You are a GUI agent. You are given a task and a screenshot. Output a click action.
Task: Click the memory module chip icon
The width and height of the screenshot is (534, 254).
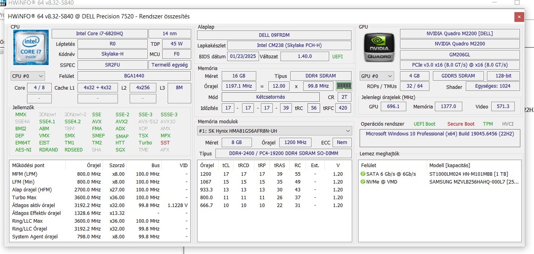click(344, 86)
